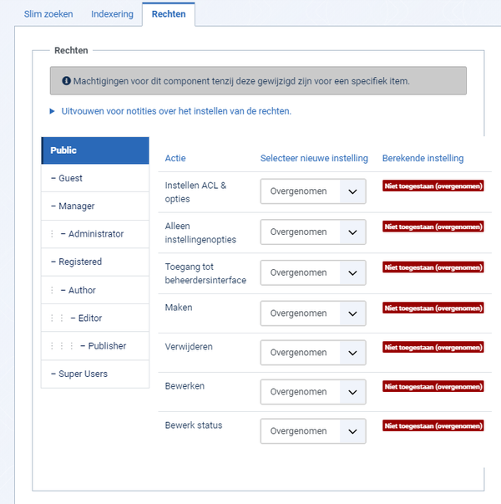Open the Verwijderen permission dropdown

(313, 352)
